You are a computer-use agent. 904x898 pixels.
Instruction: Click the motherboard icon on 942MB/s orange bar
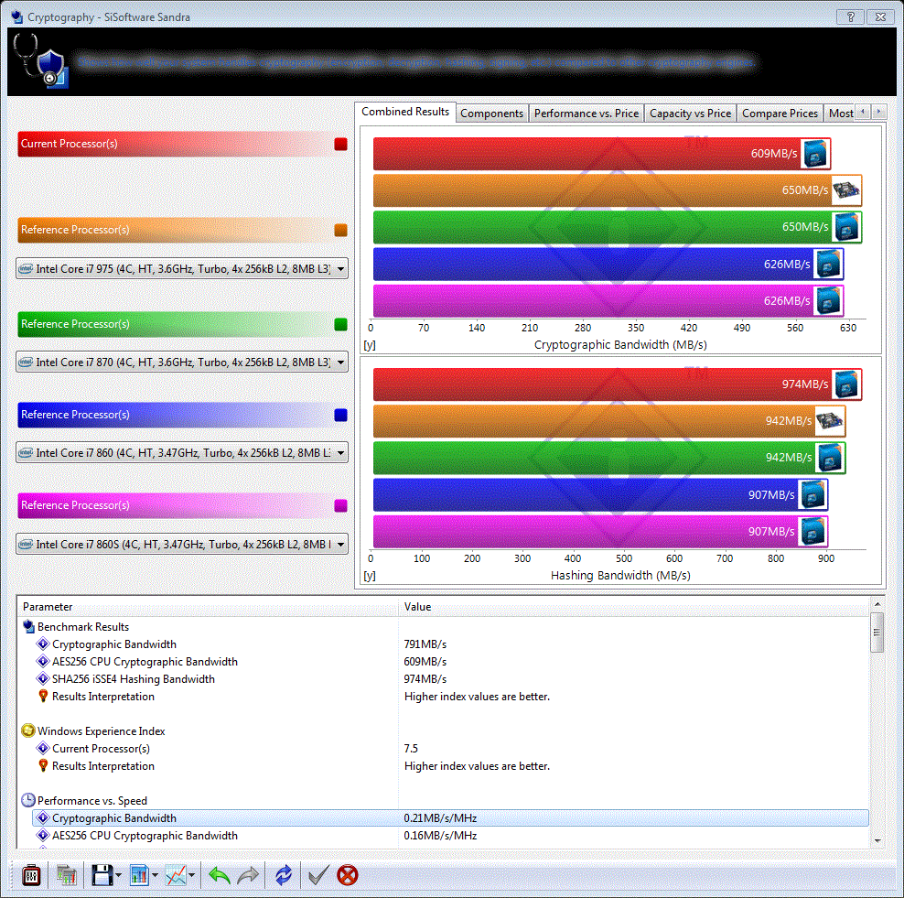click(x=830, y=421)
